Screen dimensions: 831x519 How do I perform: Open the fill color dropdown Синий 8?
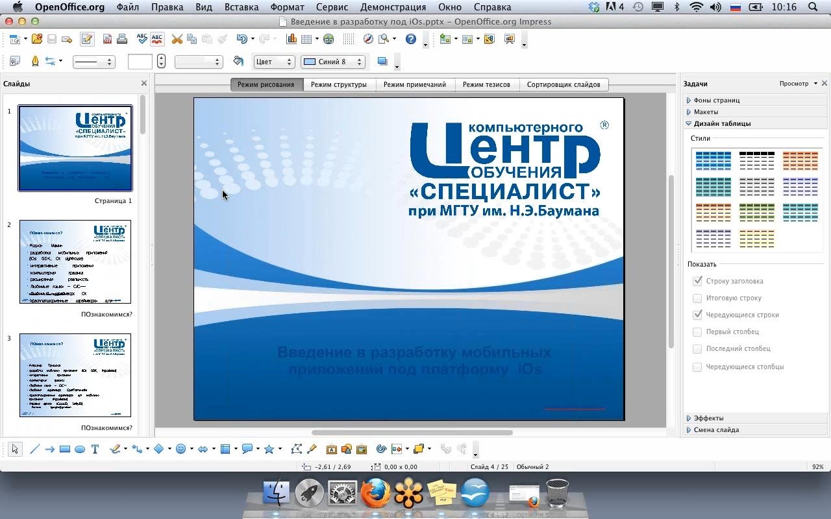click(x=333, y=62)
